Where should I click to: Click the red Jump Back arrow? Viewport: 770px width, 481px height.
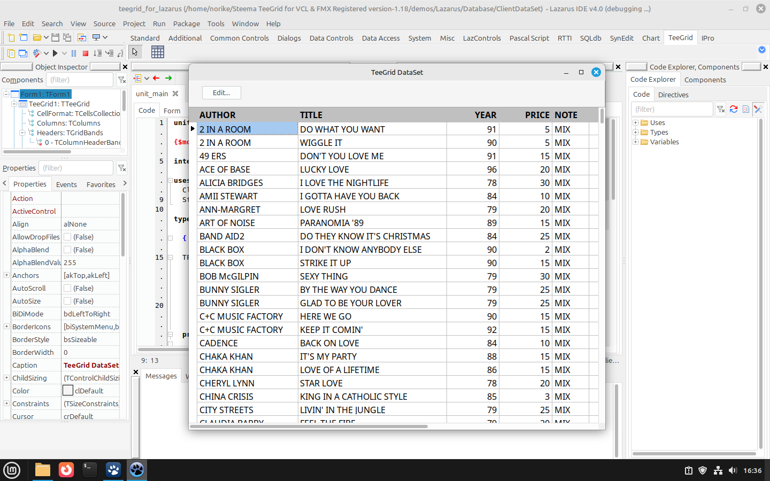156,78
